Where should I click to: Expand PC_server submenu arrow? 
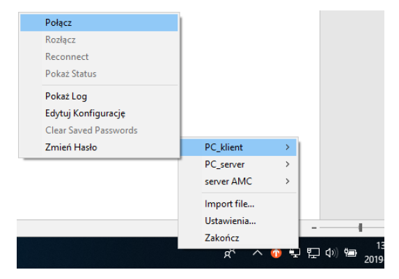tap(288, 164)
